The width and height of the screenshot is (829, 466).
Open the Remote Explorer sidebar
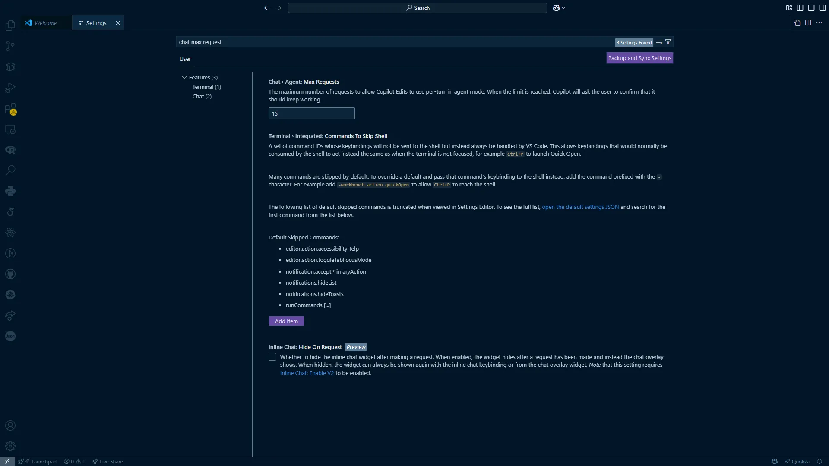pos(10,129)
